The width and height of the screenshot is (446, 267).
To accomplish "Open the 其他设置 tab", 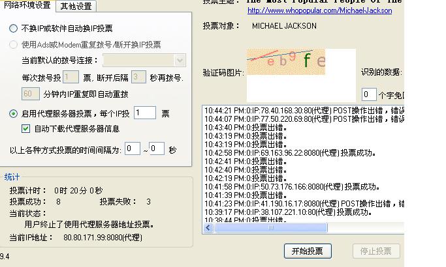I will tap(76, 7).
